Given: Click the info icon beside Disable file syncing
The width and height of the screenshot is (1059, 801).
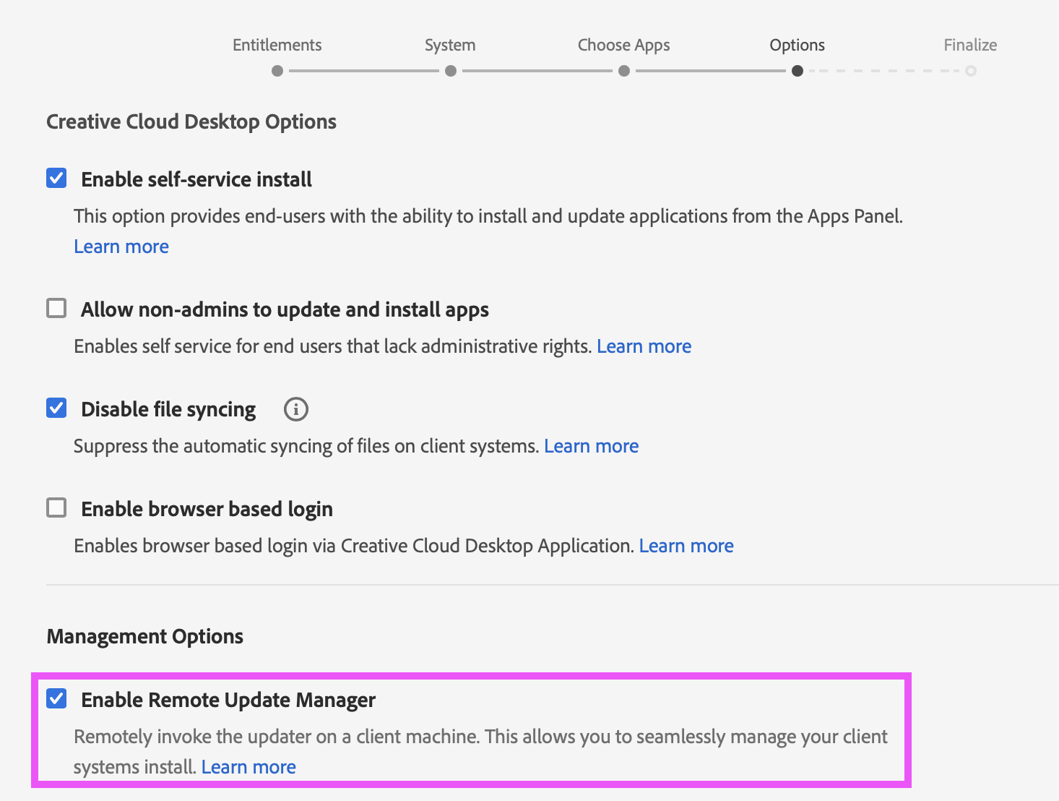Looking at the screenshot, I should click(x=295, y=409).
